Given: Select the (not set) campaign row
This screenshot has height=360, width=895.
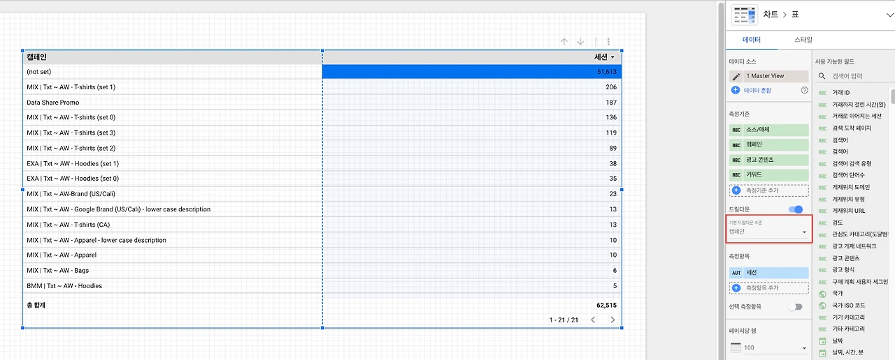Looking at the screenshot, I should point(322,72).
